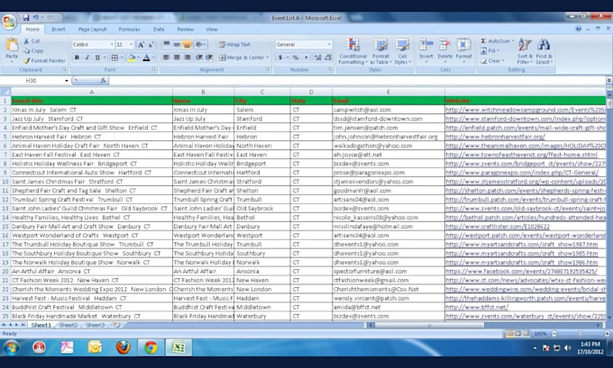Insert cells using the Insert button
Image resolution: width=613 pixels, height=368 pixels.
click(426, 50)
